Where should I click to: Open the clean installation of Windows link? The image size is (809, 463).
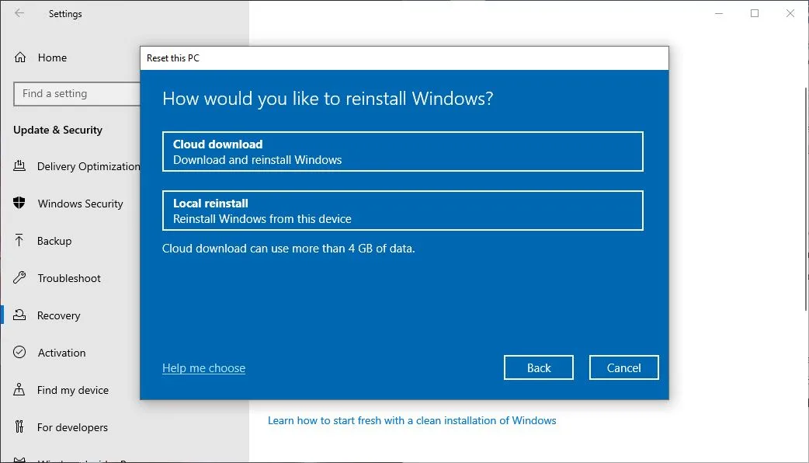coord(411,420)
